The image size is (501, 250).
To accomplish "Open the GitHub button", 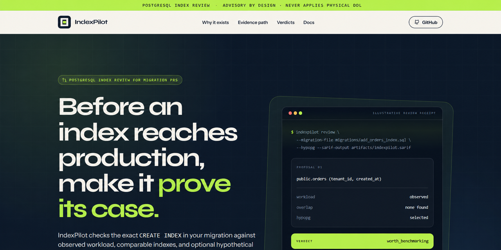I will (x=426, y=22).
